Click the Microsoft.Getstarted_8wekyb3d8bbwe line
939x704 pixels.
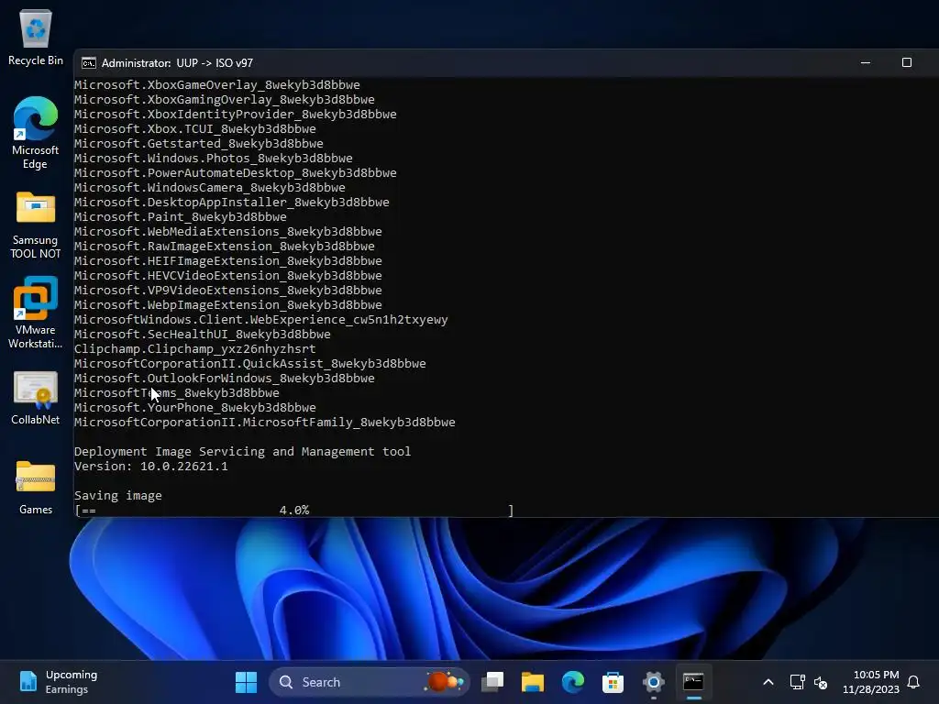coord(198,144)
